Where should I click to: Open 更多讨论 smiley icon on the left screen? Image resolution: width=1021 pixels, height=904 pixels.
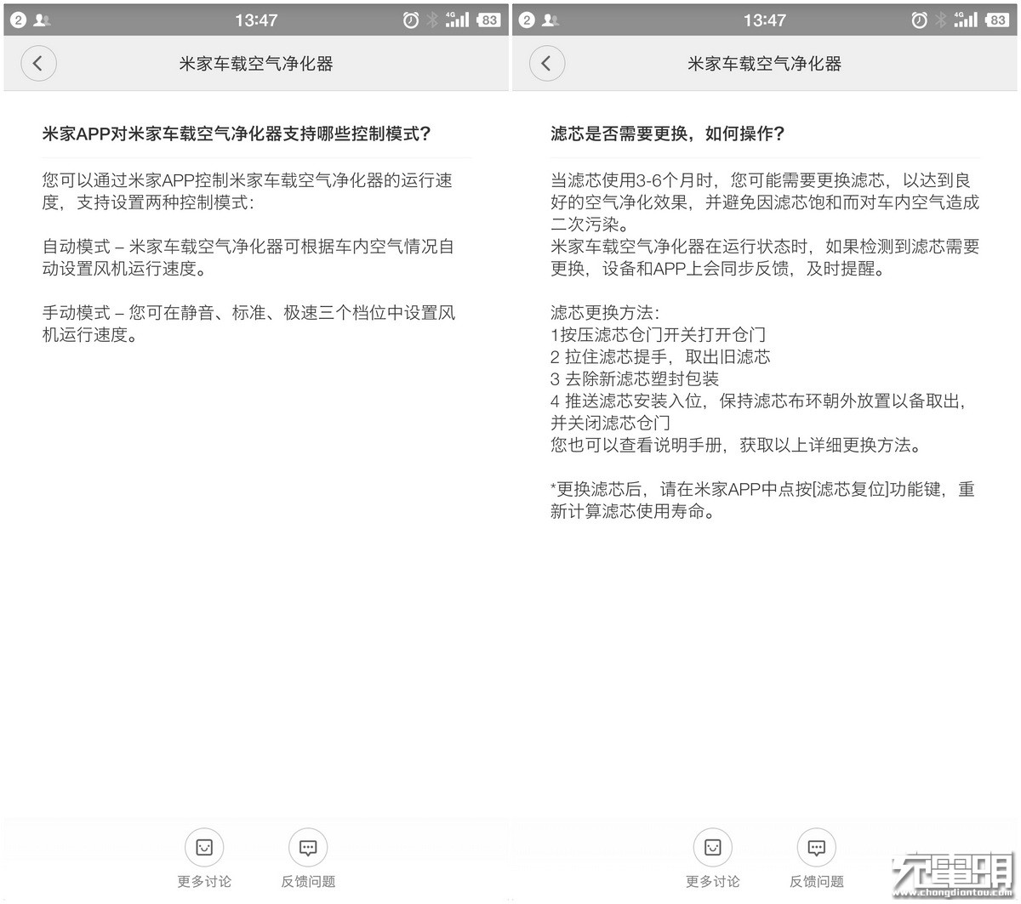(204, 847)
